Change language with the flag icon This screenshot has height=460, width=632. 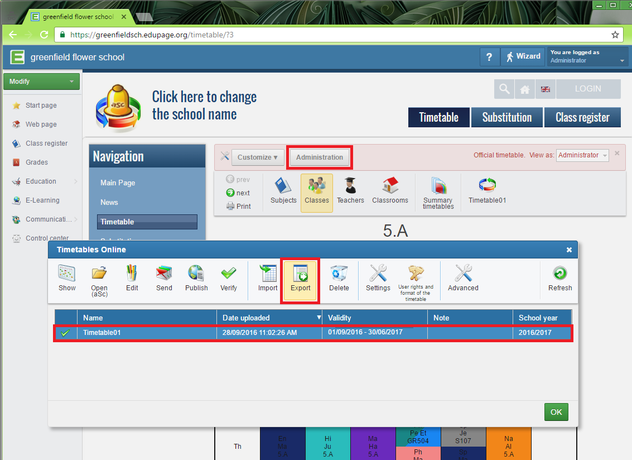pyautogui.click(x=546, y=89)
